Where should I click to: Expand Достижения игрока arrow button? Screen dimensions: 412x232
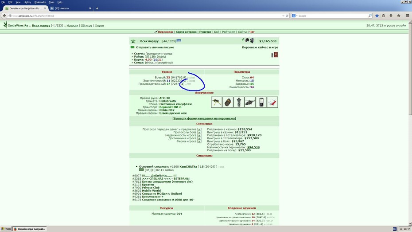[199, 138]
